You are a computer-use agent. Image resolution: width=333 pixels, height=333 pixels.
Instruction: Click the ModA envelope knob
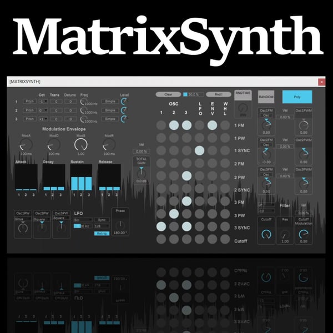coord(26,145)
